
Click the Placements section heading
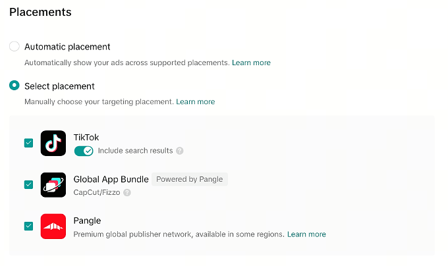[40, 13]
